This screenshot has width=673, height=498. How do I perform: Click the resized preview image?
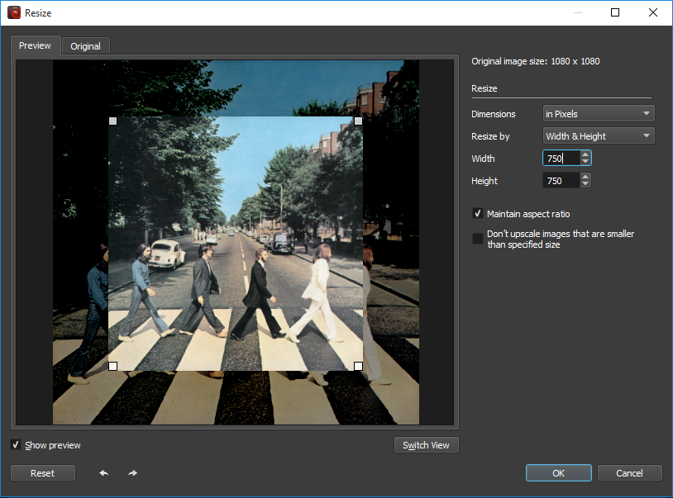[x=235, y=244]
